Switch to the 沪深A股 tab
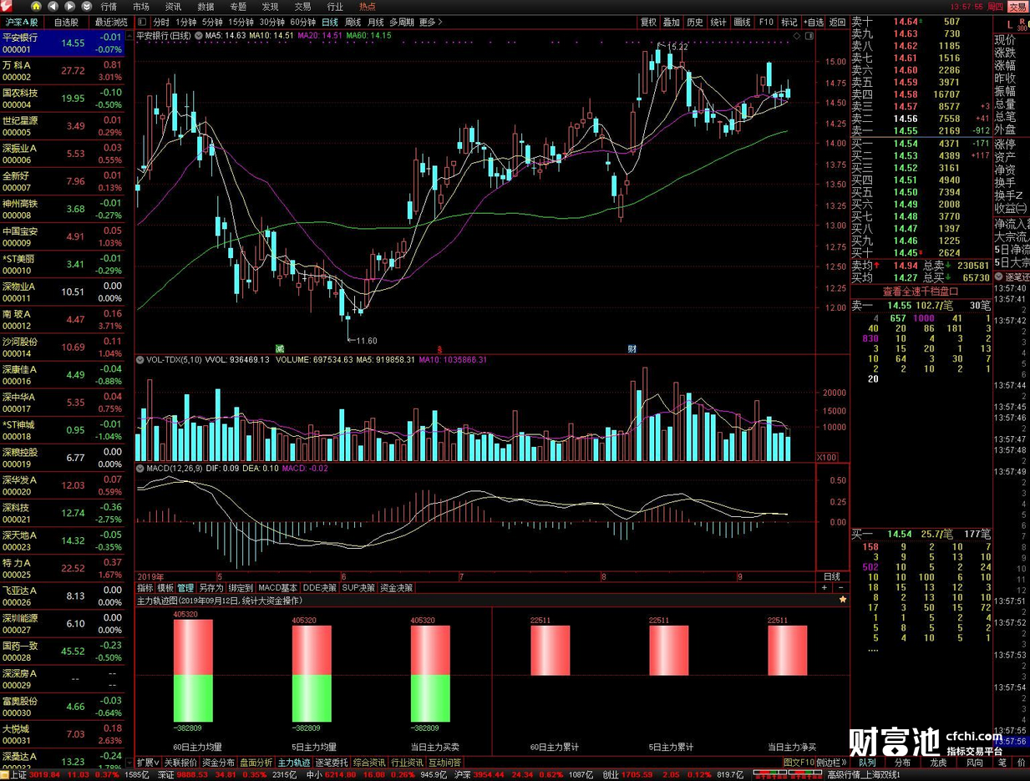Image resolution: width=1030 pixels, height=781 pixels. 22,23
